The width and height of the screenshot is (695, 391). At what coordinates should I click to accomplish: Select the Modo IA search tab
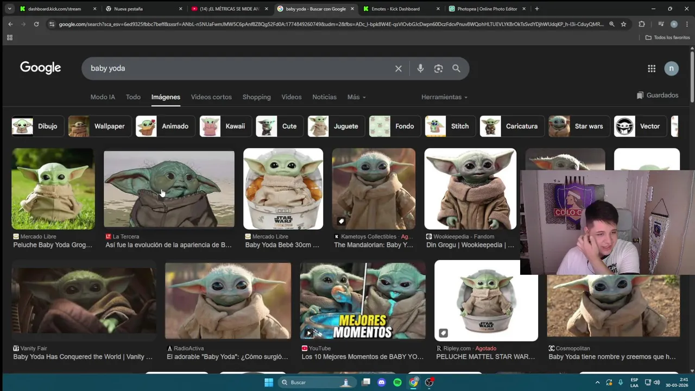pos(103,97)
